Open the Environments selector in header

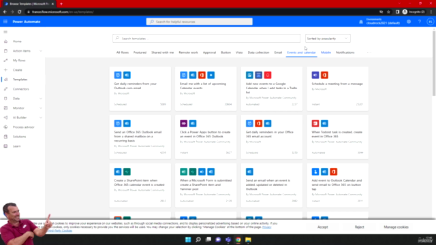[x=383, y=21]
